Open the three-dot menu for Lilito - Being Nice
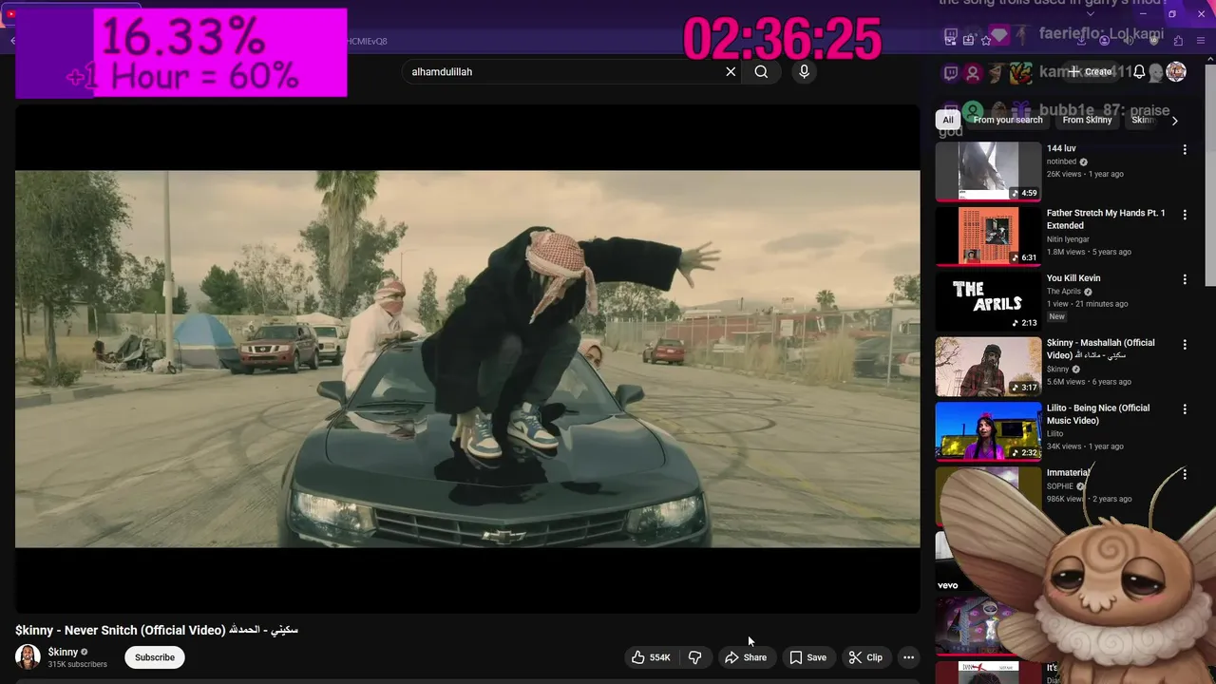Screen dimensions: 1216x684 pyautogui.click(x=1185, y=409)
